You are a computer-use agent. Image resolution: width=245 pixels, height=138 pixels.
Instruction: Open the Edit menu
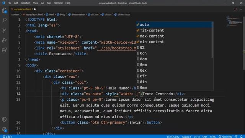[x=16, y=3]
